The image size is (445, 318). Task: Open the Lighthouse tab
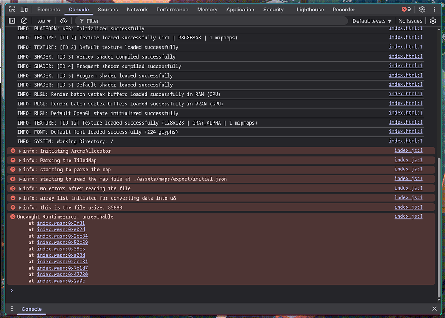[x=310, y=9]
